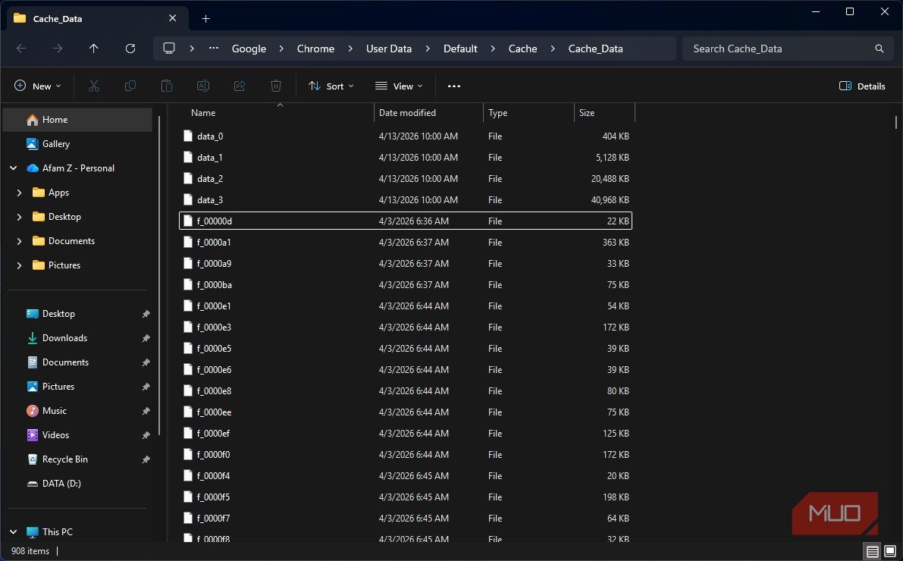903x561 pixels.
Task: Collapse the Afam Z - Personal tree
Action: pyautogui.click(x=13, y=168)
